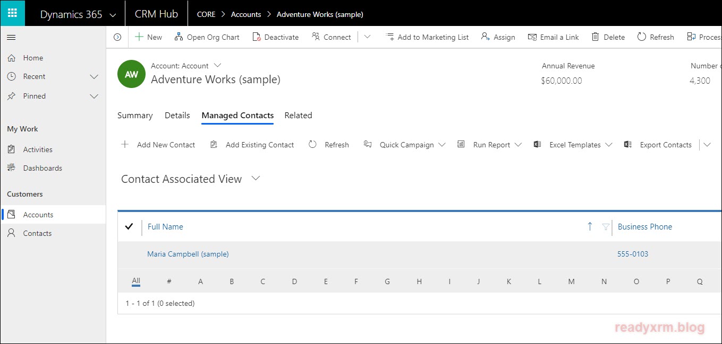The height and width of the screenshot is (344, 722).
Task: Expand the Contact Associated View selector
Action: [256, 179]
